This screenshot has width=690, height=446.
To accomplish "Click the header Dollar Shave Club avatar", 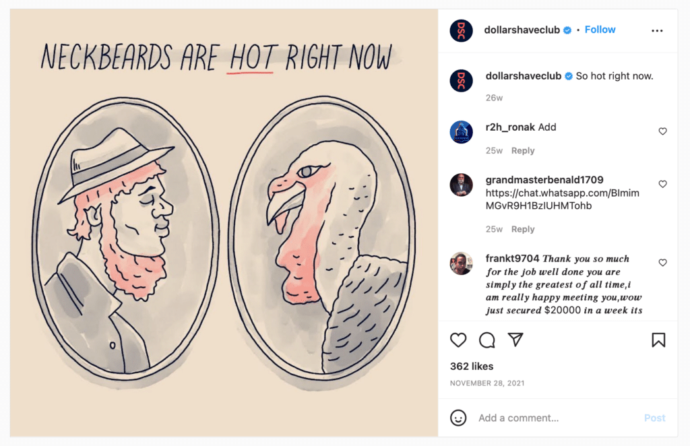I will (461, 30).
